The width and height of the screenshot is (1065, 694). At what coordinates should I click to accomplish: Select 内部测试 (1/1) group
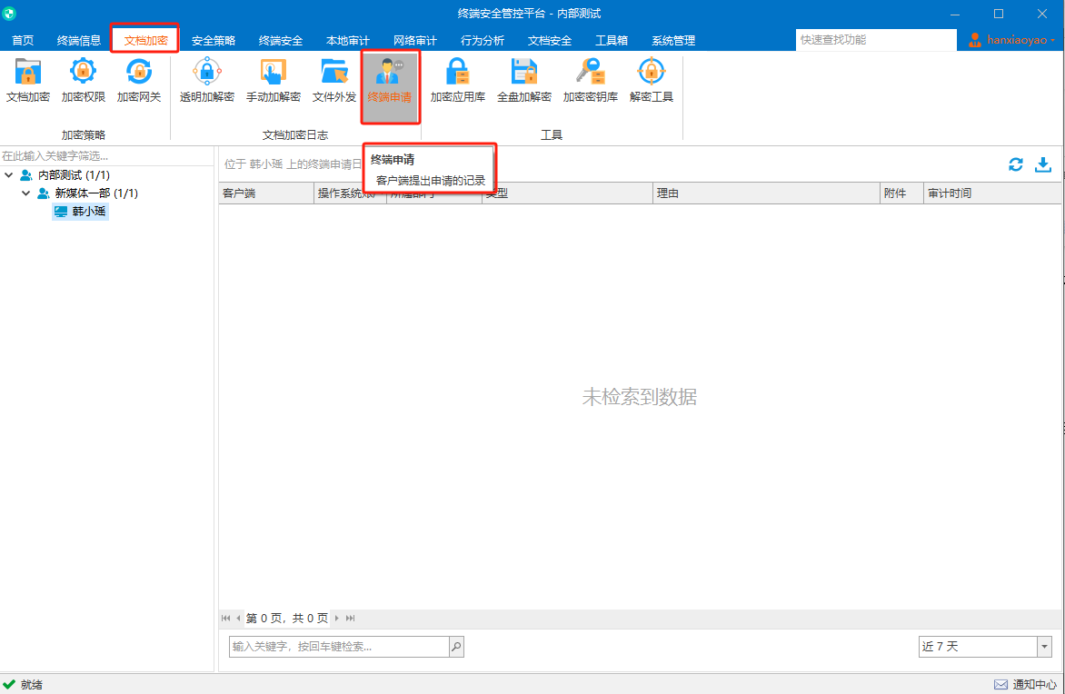[74, 175]
